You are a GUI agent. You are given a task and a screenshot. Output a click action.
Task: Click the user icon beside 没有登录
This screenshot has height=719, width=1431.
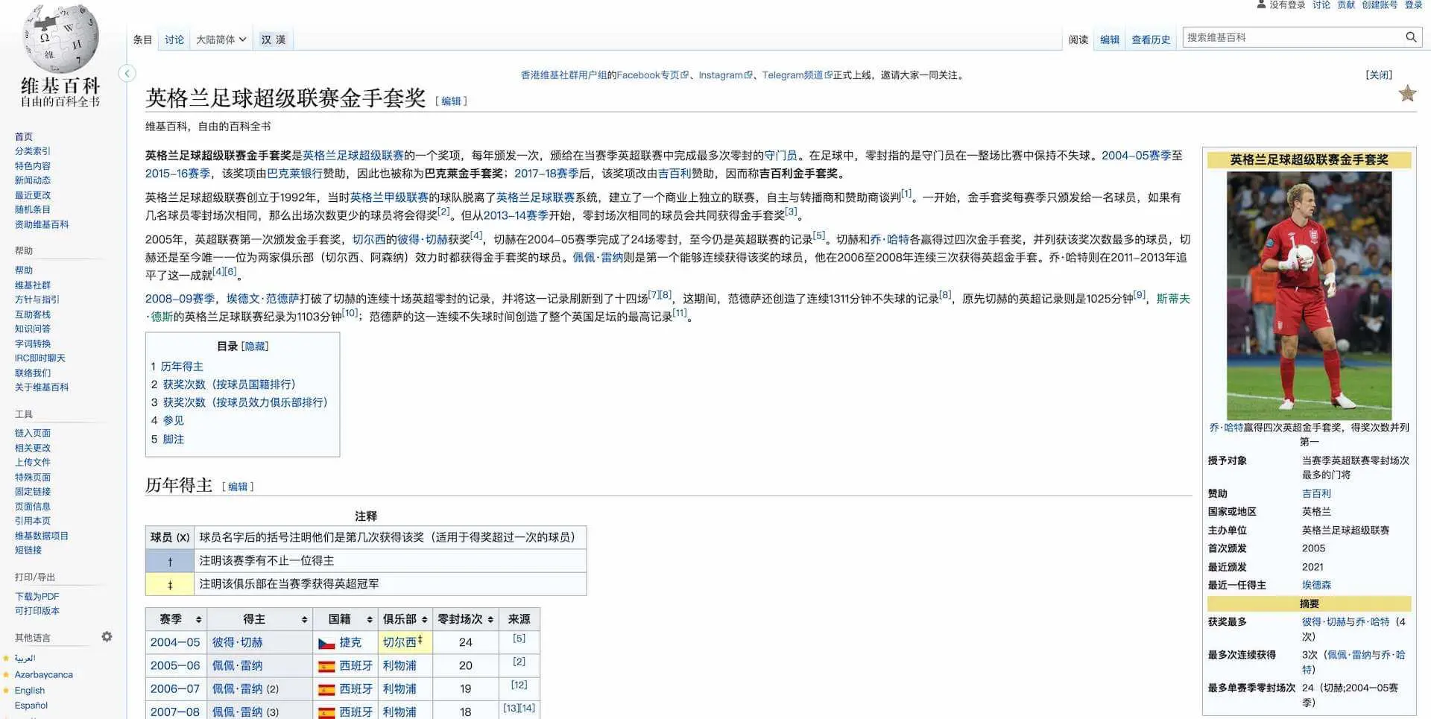[x=1261, y=4]
